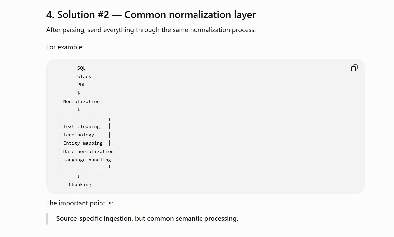394x237 pixels.
Task: Click the 'SQL' line in code block
Action: 81,68
